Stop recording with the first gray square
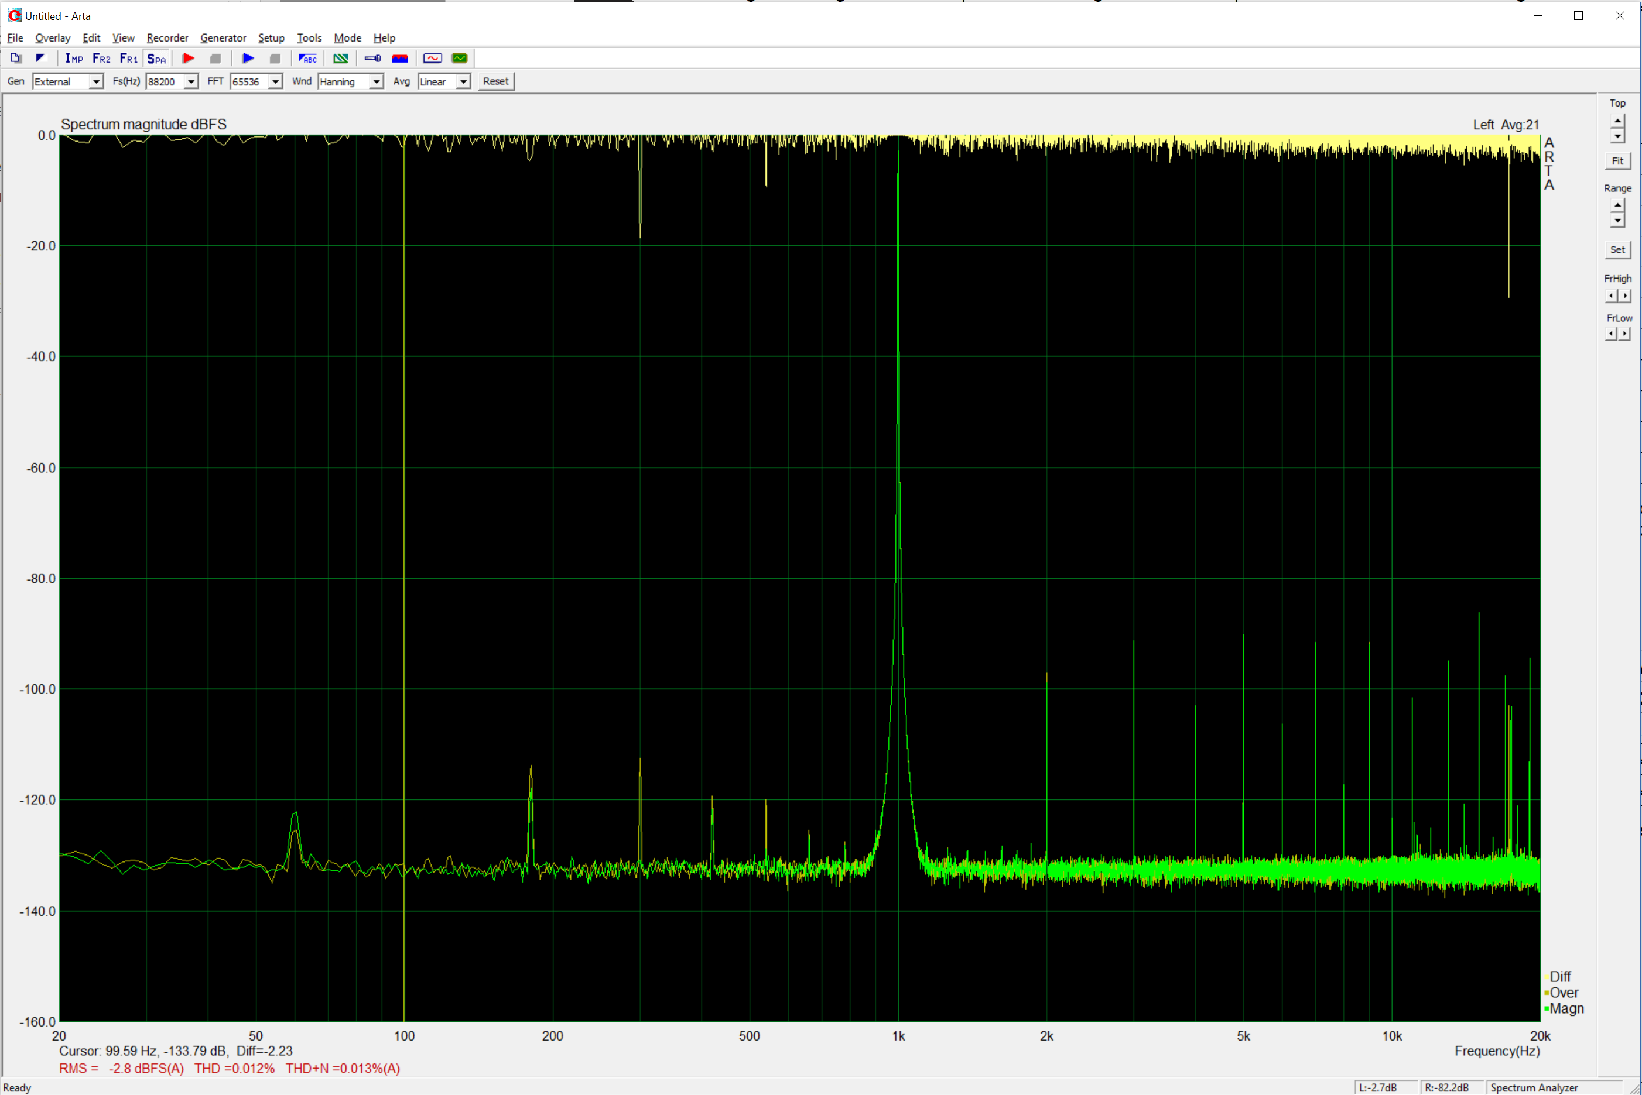The height and width of the screenshot is (1095, 1642). click(x=215, y=59)
